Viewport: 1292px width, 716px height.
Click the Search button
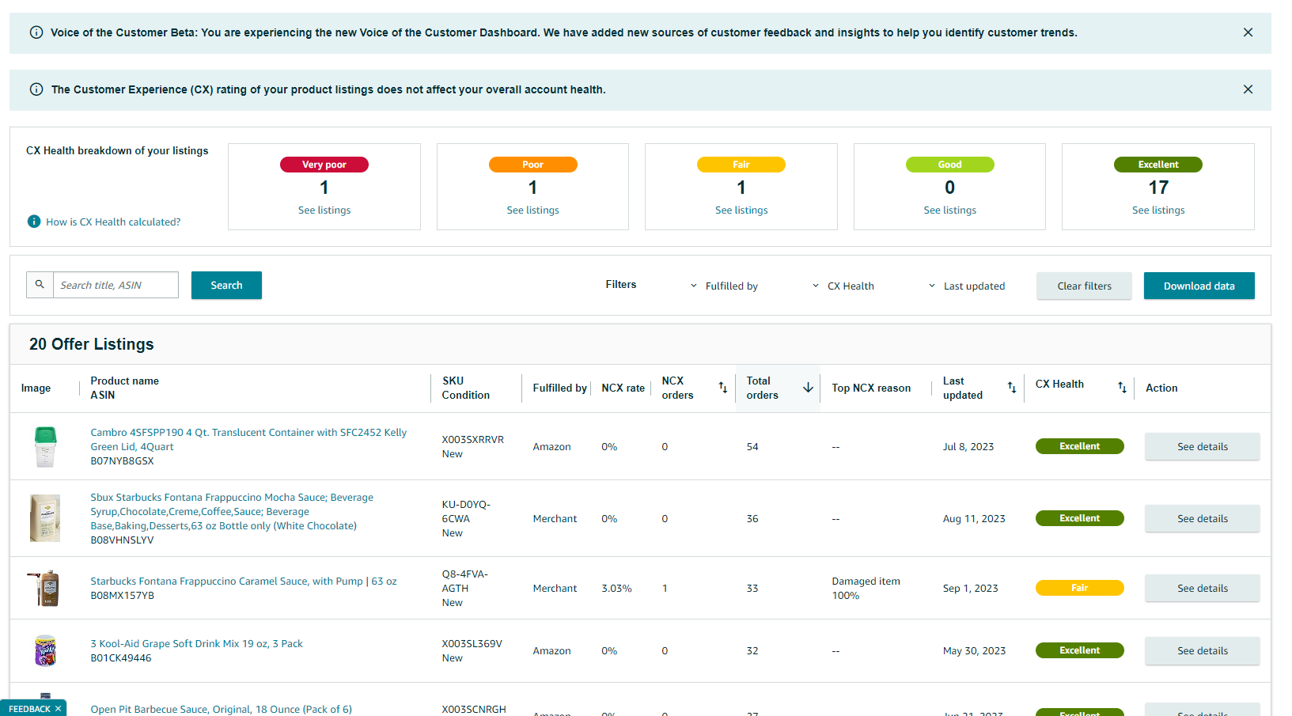click(226, 285)
